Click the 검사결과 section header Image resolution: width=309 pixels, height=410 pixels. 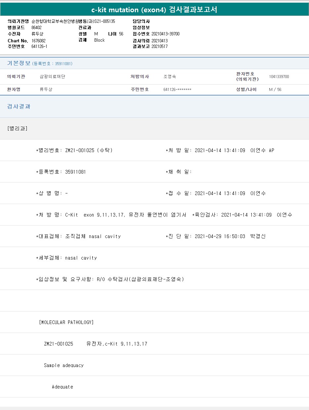pos(19,106)
